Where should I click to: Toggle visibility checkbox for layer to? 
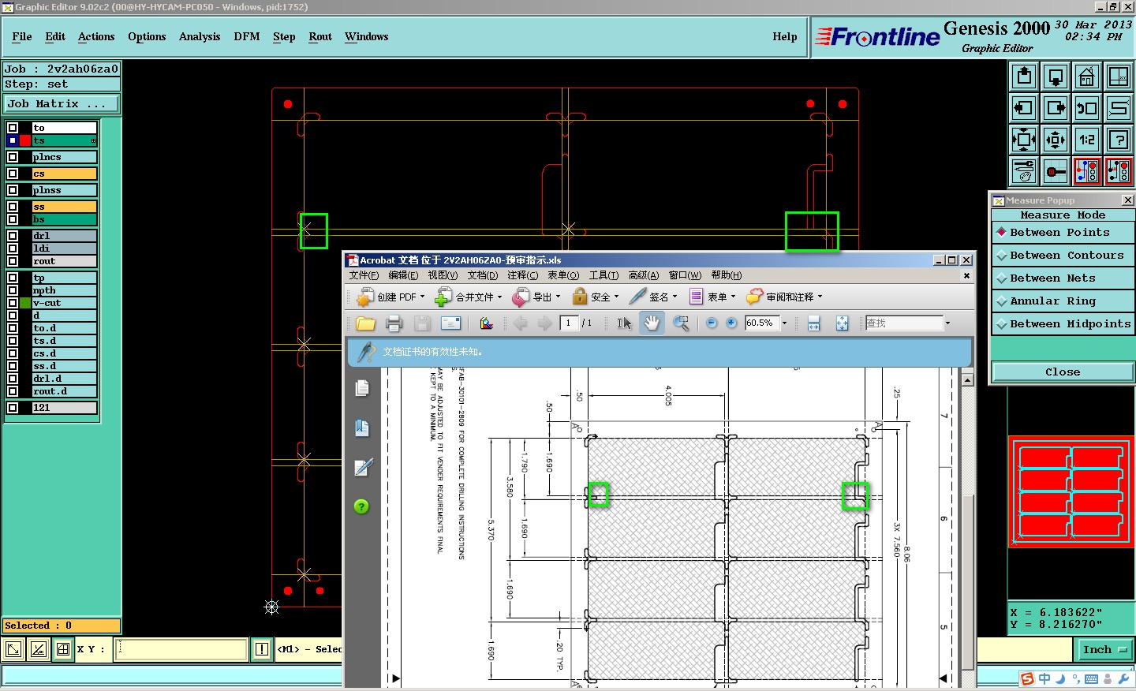(13, 128)
